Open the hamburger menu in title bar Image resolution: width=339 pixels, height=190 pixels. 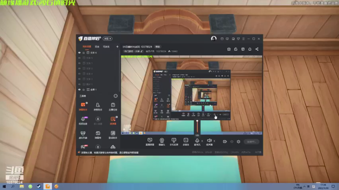(x=243, y=39)
